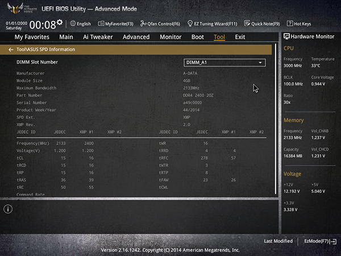Select the Tool tab
The width and height of the screenshot is (341, 256).
[219, 37]
